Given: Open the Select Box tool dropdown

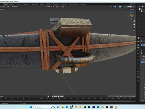Looking at the screenshot, I should pyautogui.click(x=3, y=9).
